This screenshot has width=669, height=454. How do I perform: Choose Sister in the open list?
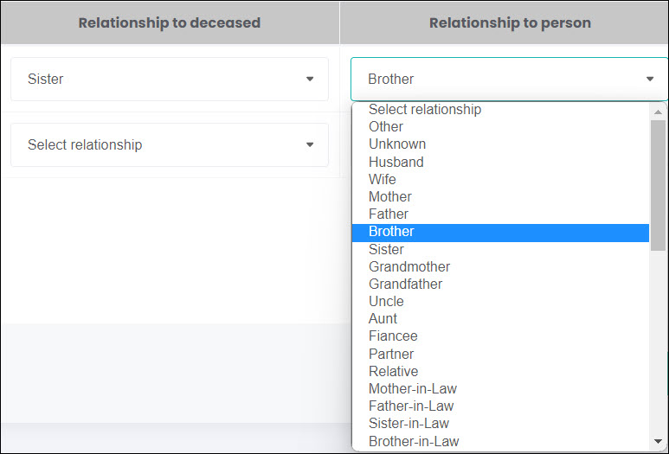click(500, 249)
